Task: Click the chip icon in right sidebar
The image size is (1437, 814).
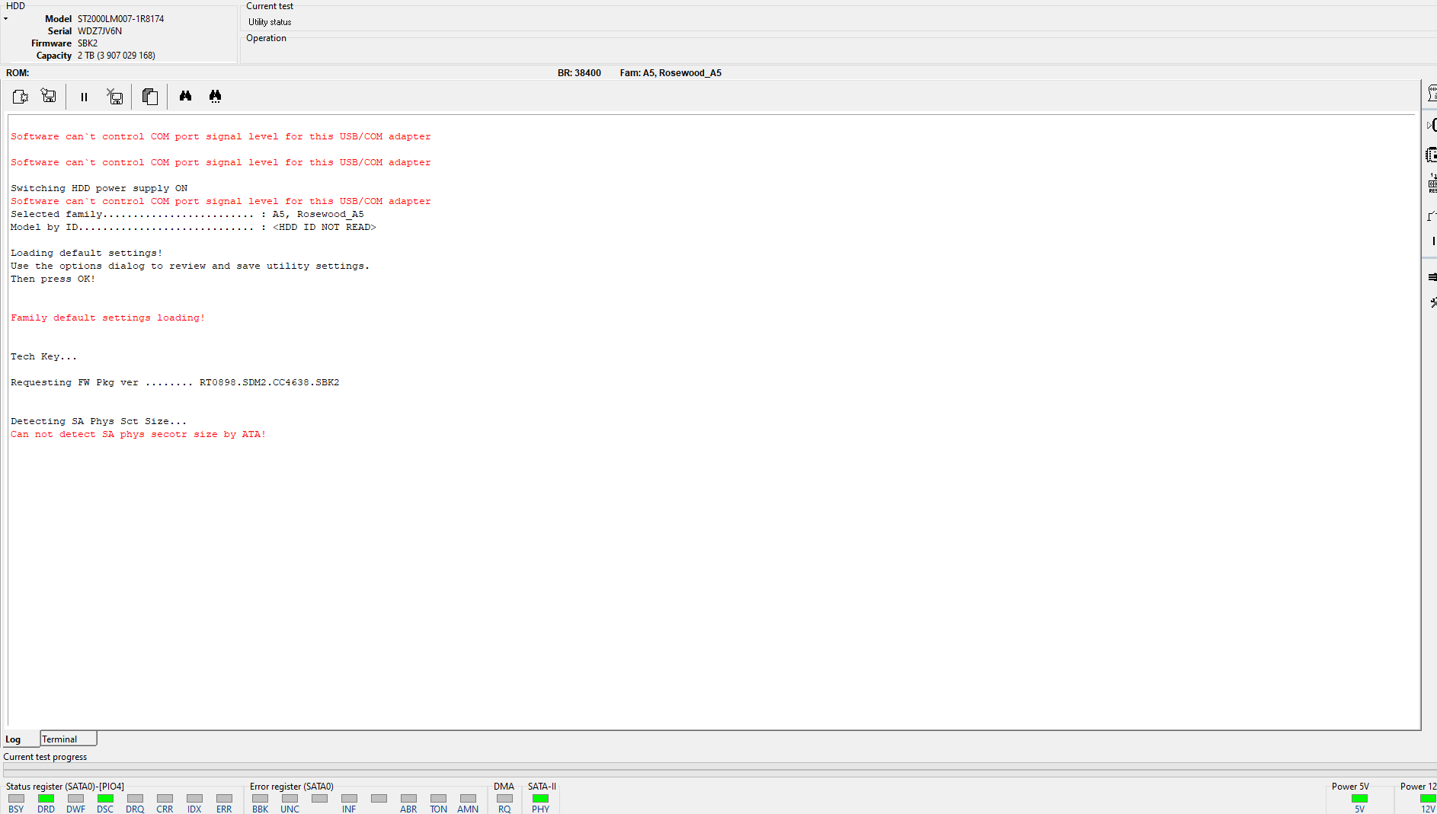Action: pos(1432,155)
